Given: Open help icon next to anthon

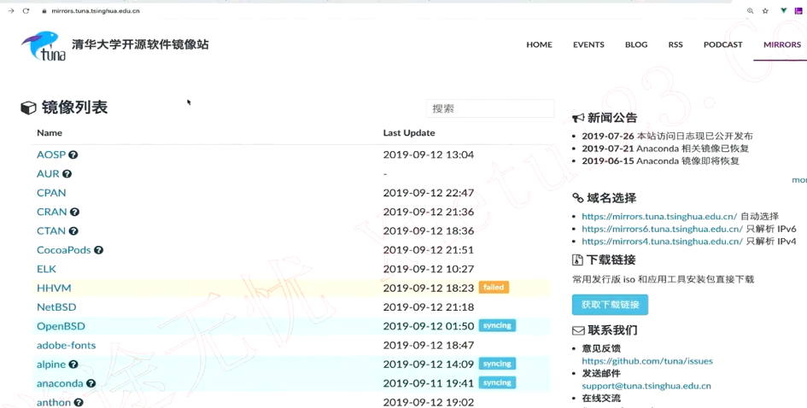Looking at the screenshot, I should pos(79,402).
